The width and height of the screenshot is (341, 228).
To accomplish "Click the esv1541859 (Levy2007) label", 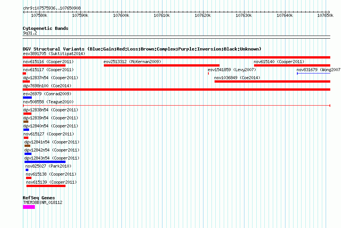I will point(232,70).
